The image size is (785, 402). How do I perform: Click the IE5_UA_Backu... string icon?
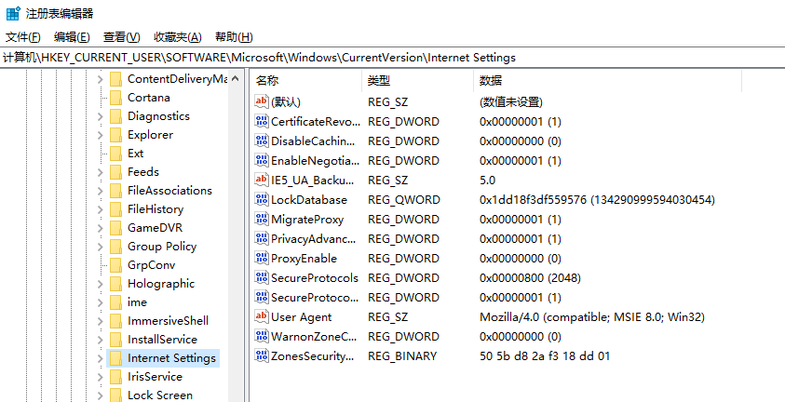[262, 180]
